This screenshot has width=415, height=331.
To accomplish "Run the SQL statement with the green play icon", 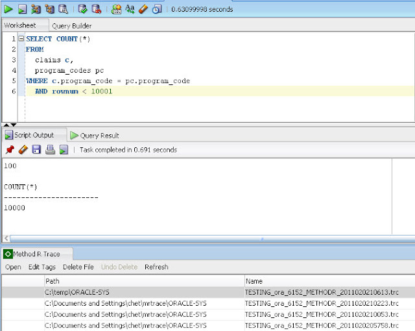I will click(8, 9).
